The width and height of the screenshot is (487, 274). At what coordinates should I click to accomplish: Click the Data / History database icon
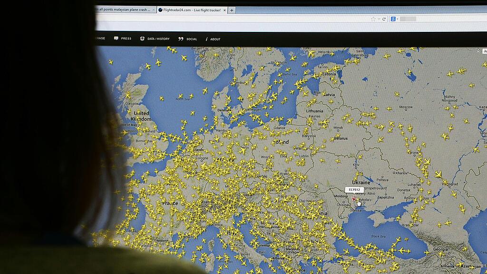(142, 39)
